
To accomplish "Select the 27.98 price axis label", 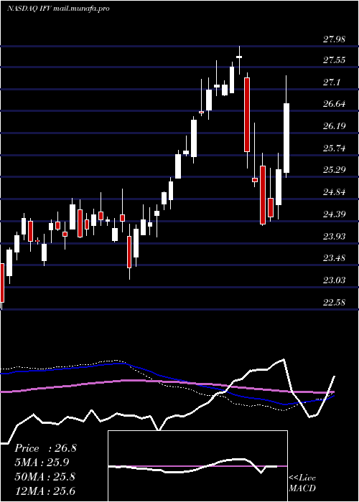I will pos(334,39).
